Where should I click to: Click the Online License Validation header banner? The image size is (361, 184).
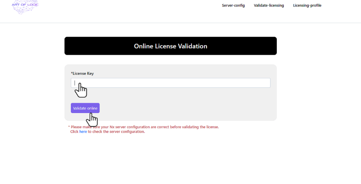click(170, 46)
